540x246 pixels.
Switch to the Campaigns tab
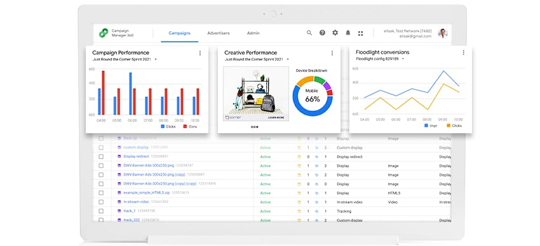tap(179, 34)
